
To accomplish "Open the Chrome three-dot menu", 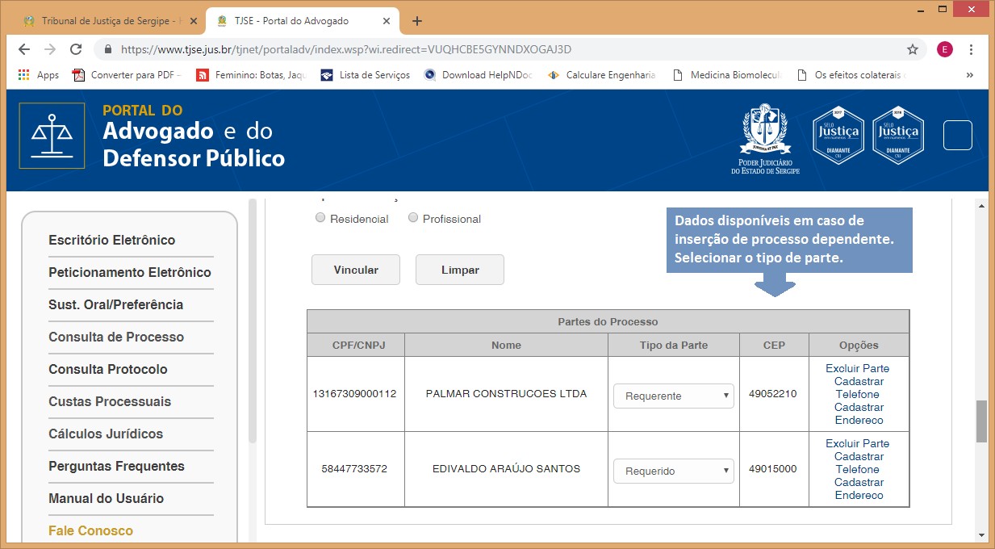I will tap(971, 49).
